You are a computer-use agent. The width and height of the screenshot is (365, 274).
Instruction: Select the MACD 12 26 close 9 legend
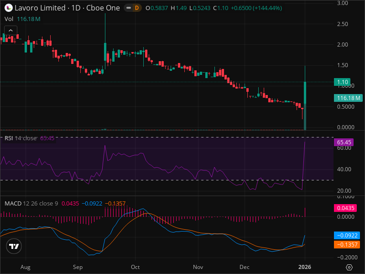[31, 203]
